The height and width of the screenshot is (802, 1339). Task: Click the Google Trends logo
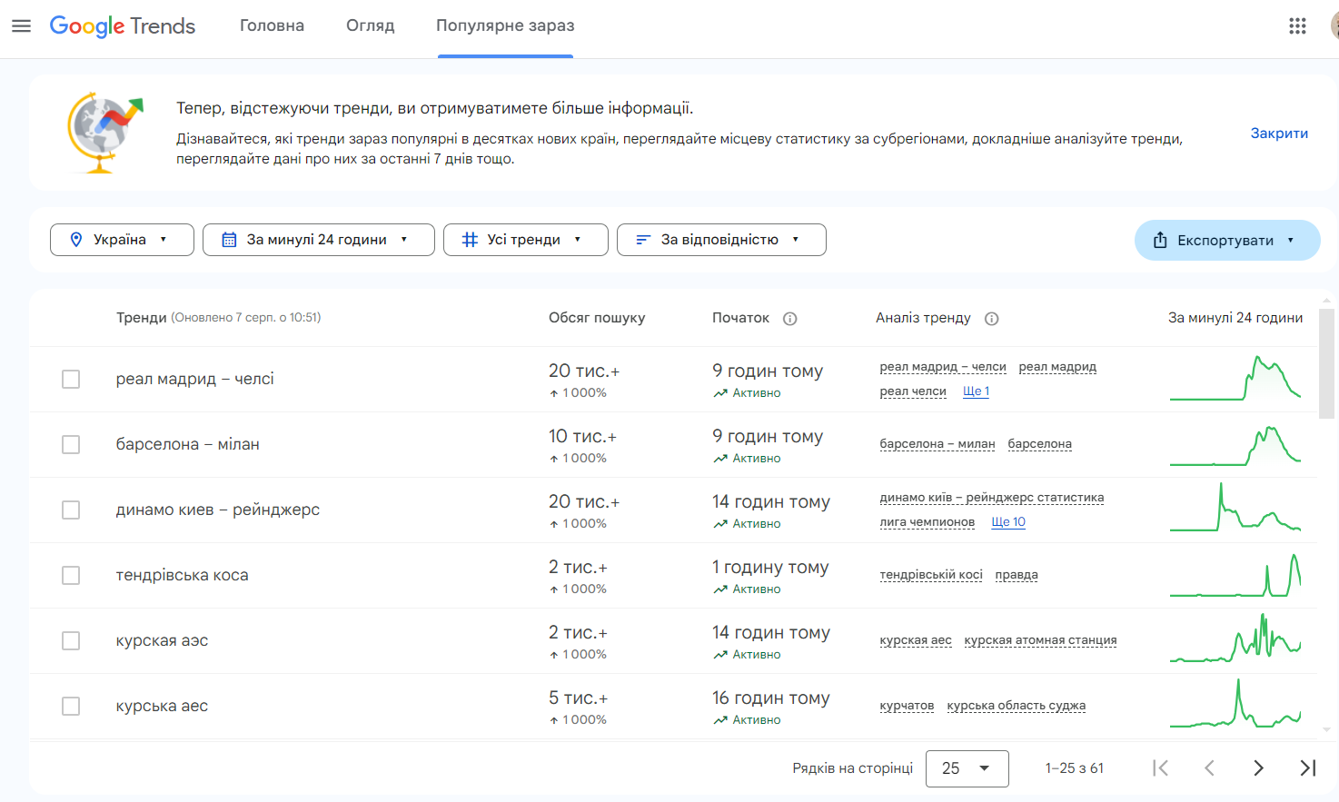point(123,26)
